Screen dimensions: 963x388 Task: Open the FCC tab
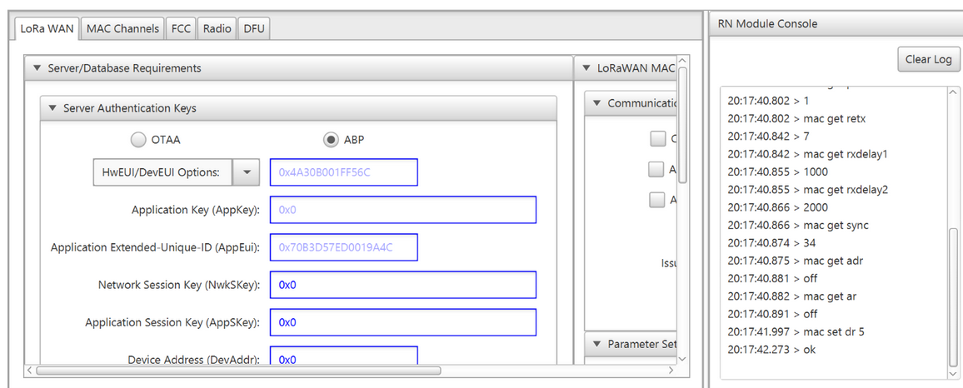(181, 28)
